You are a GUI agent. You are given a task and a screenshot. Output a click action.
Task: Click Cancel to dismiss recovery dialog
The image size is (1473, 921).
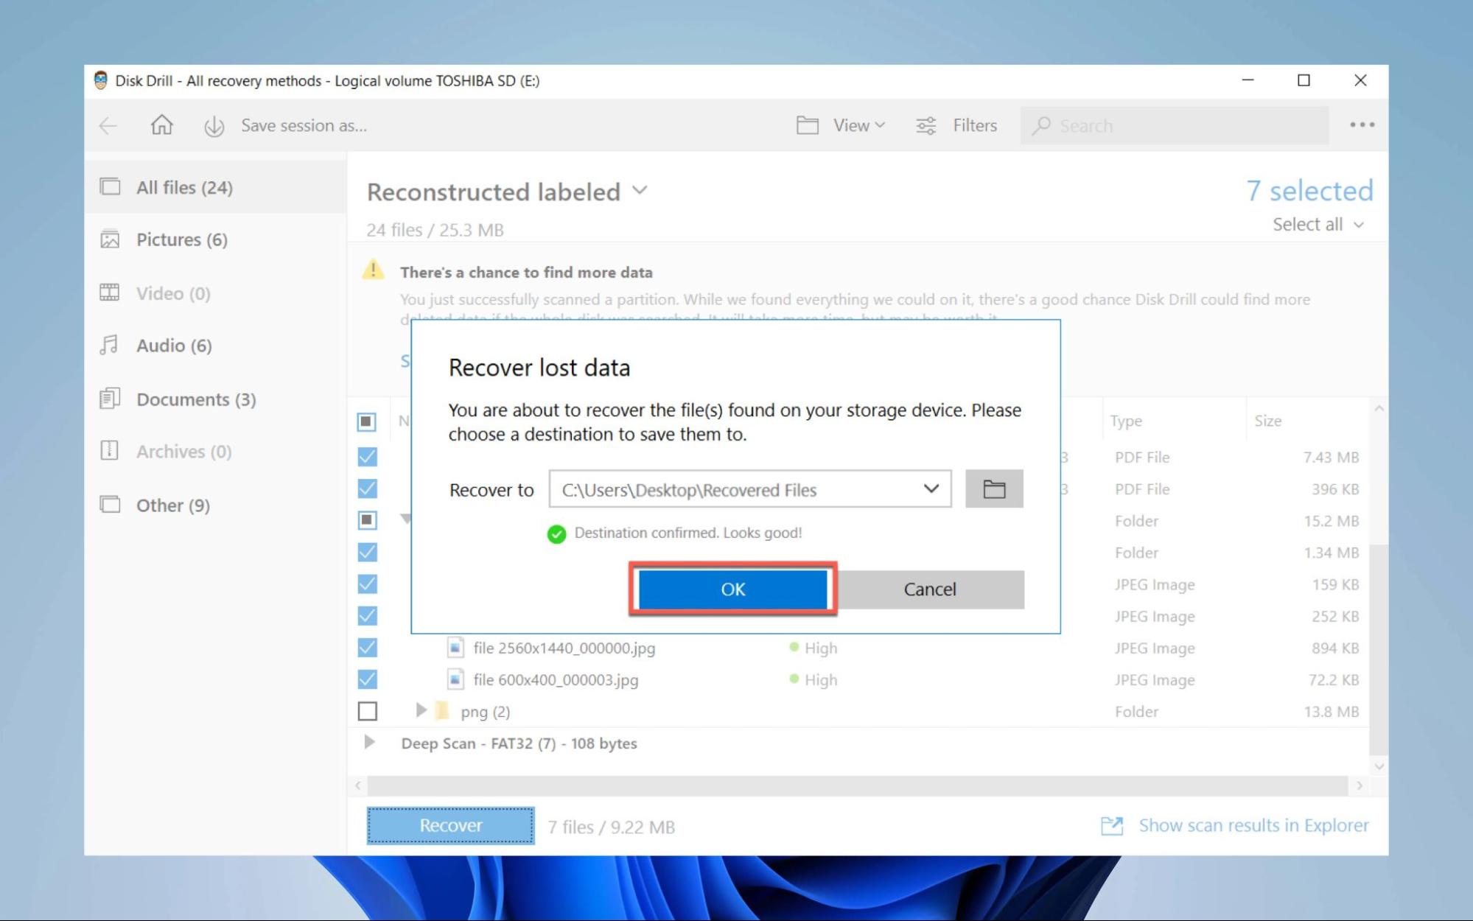[930, 589]
